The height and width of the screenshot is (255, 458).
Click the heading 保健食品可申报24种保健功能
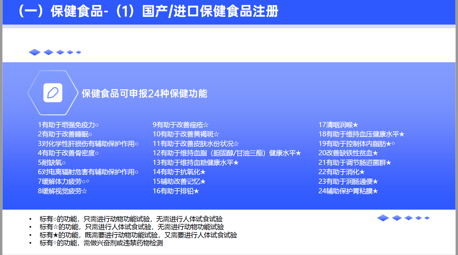click(144, 94)
